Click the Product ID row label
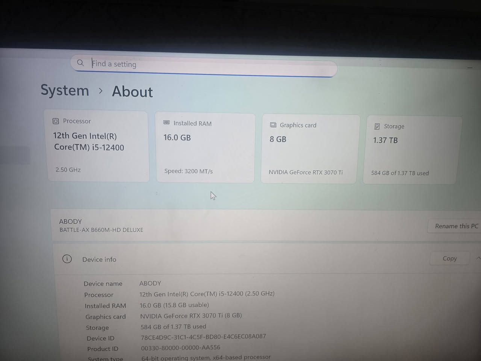Image resolution: width=481 pixels, height=361 pixels. [x=103, y=349]
